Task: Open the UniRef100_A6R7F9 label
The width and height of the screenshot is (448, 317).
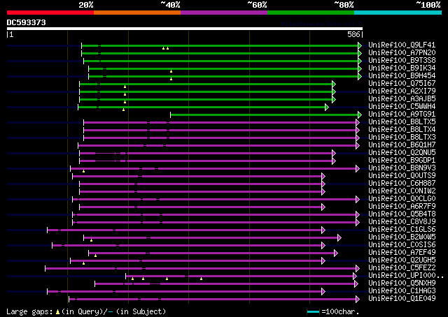Action: coord(402,207)
